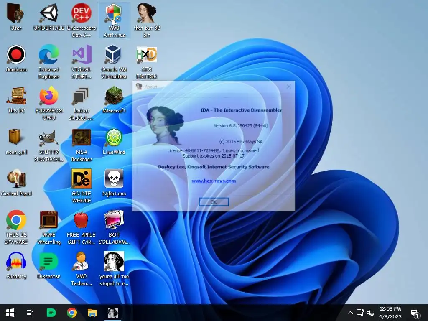
Task: Open the taskbar clock showing 12:03 PM
Action: point(390,313)
